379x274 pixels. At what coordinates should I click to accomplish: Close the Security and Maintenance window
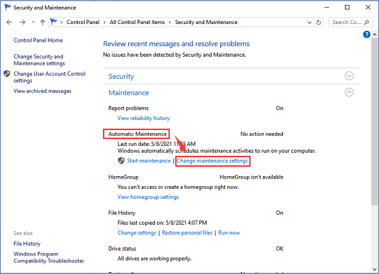click(368, 8)
